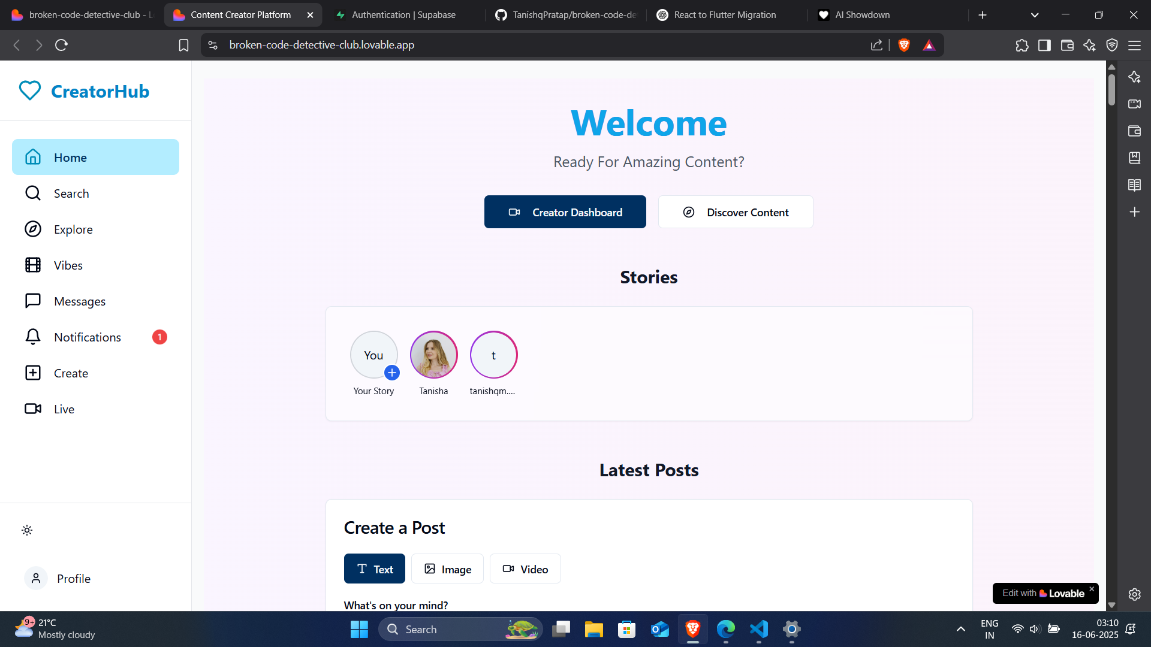Click the Creator Dashboard button
The width and height of the screenshot is (1151, 647).
(565, 211)
